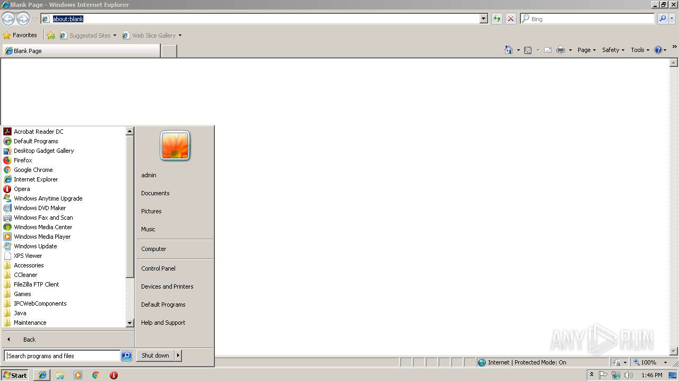Expand Web Slice Gallery dropdown
This screenshot has height=382, width=679.
(x=180, y=36)
